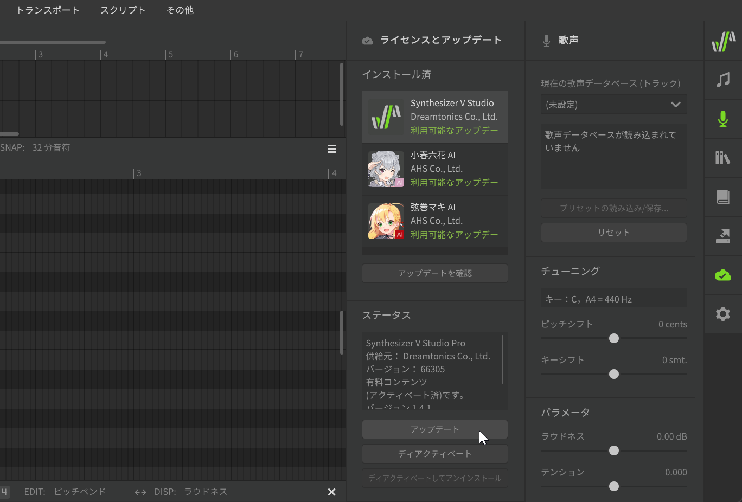Open the hamburger menu next to SNAP

pos(332,149)
